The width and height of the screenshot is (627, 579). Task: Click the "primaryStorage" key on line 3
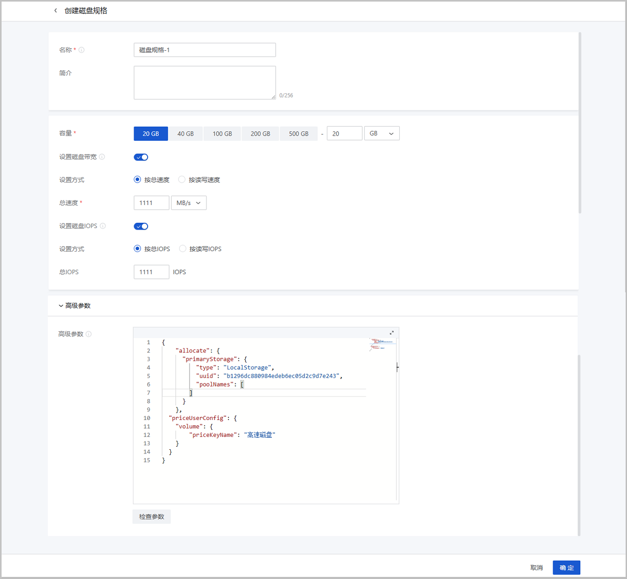coord(210,359)
